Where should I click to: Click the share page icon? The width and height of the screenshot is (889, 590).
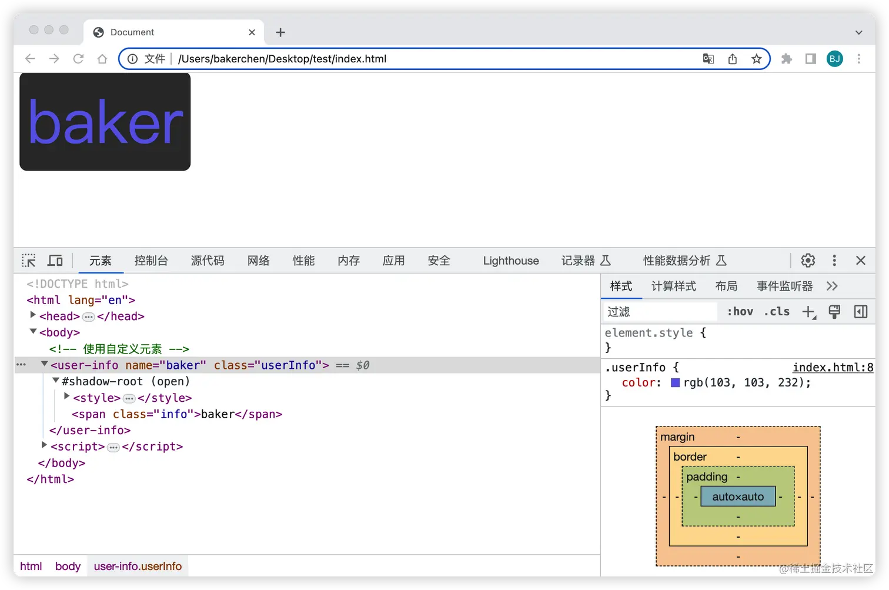pyautogui.click(x=733, y=59)
